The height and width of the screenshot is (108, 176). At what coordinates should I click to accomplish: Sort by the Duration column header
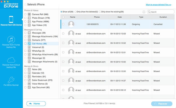(x=163, y=17)
